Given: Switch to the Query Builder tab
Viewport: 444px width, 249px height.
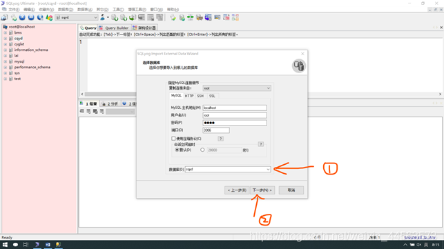Looking at the screenshot, I should (x=114, y=28).
